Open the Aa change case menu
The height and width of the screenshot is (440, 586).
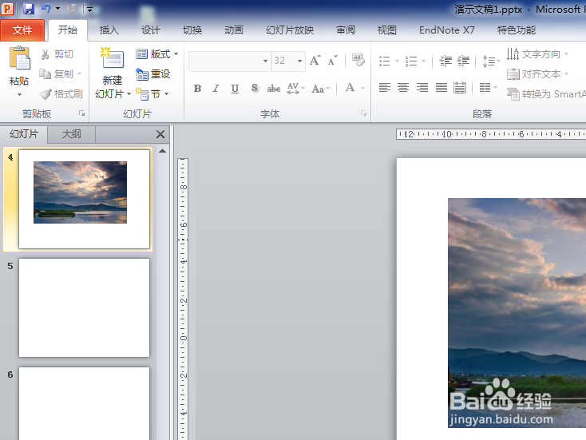coord(321,89)
